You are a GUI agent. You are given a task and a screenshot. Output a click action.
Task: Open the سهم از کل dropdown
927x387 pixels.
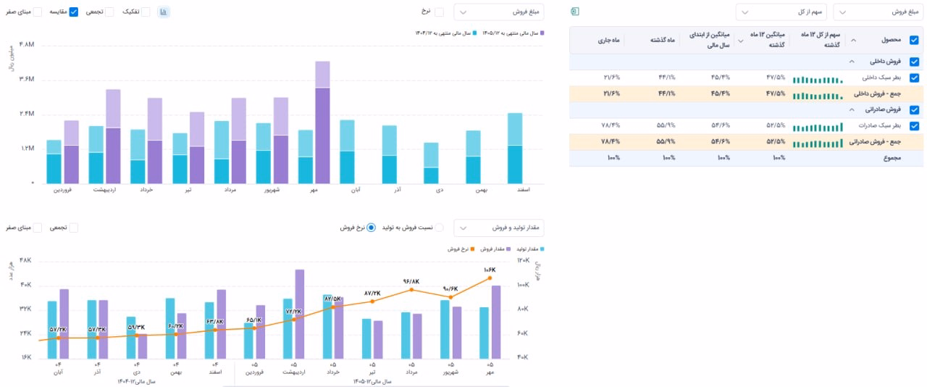pos(782,12)
